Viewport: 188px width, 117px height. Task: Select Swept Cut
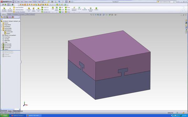45,7
